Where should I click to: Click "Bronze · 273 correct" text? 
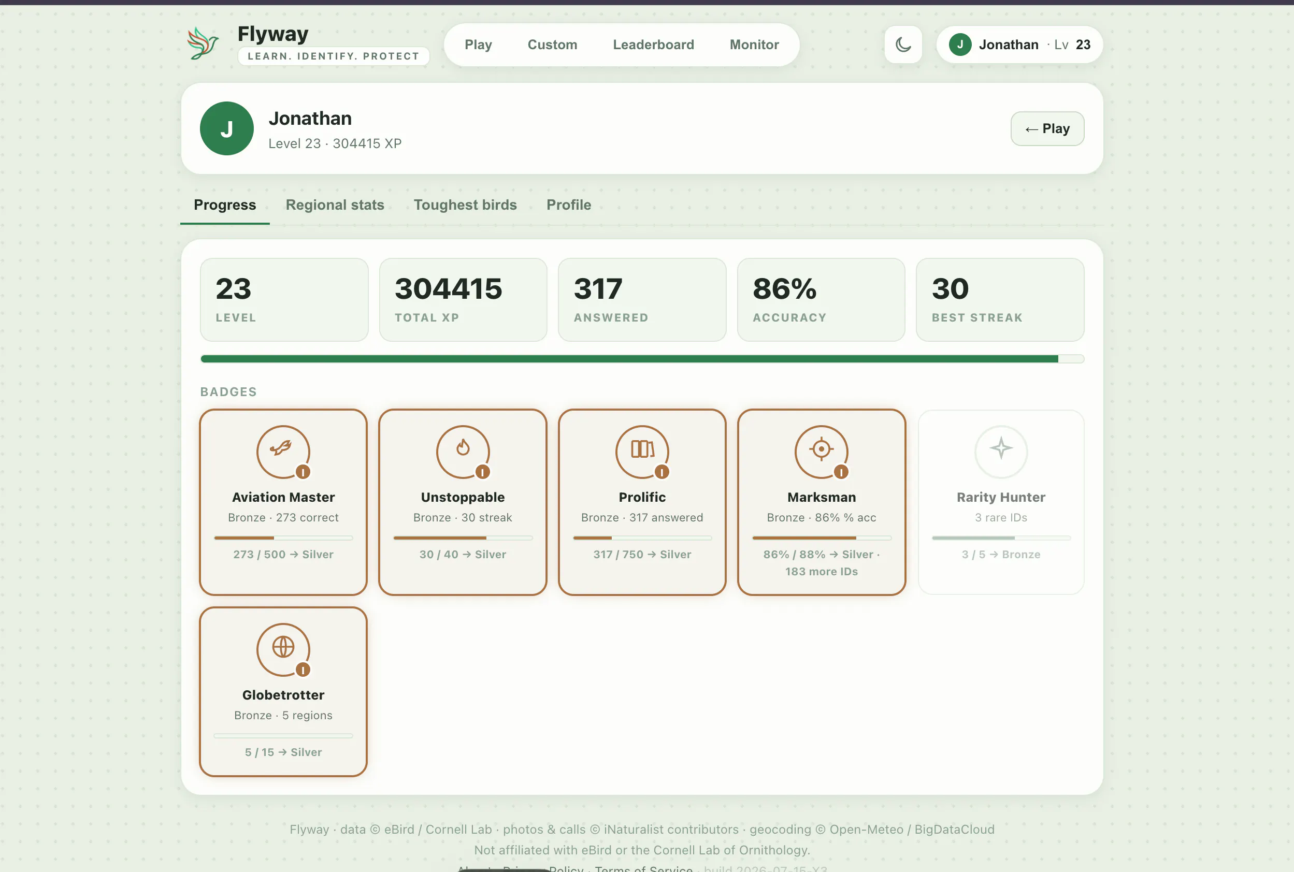(x=283, y=518)
